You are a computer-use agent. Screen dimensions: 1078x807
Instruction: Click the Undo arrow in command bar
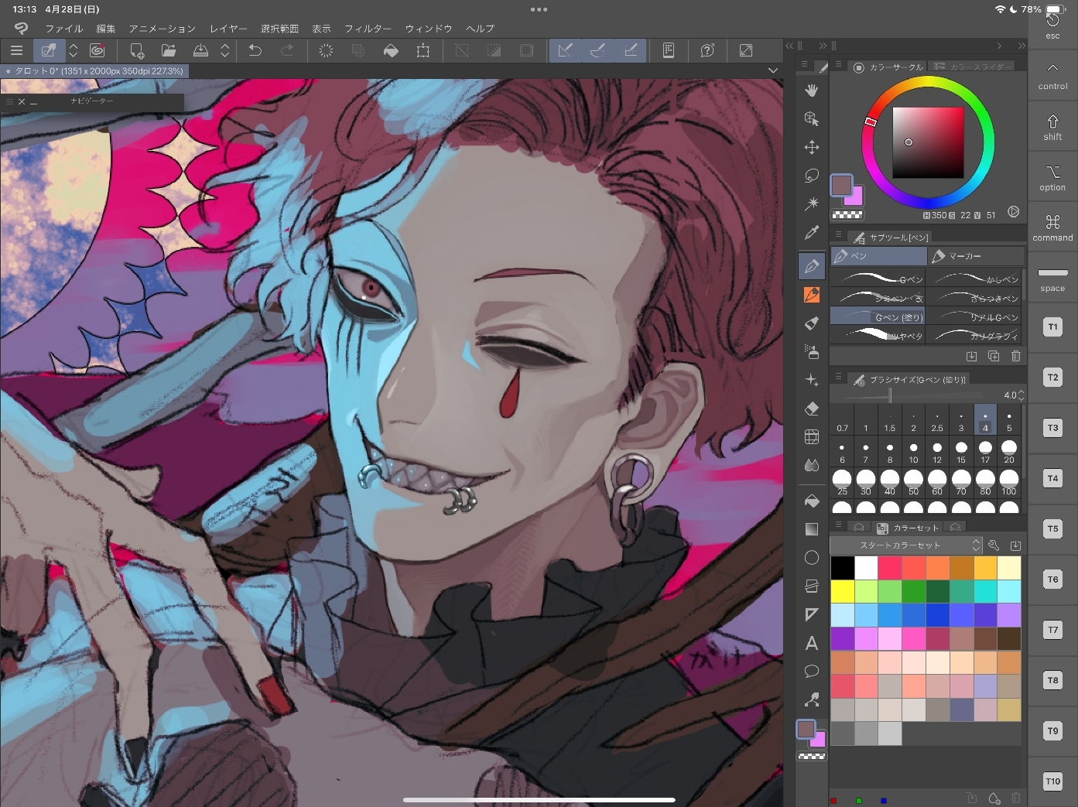click(255, 51)
